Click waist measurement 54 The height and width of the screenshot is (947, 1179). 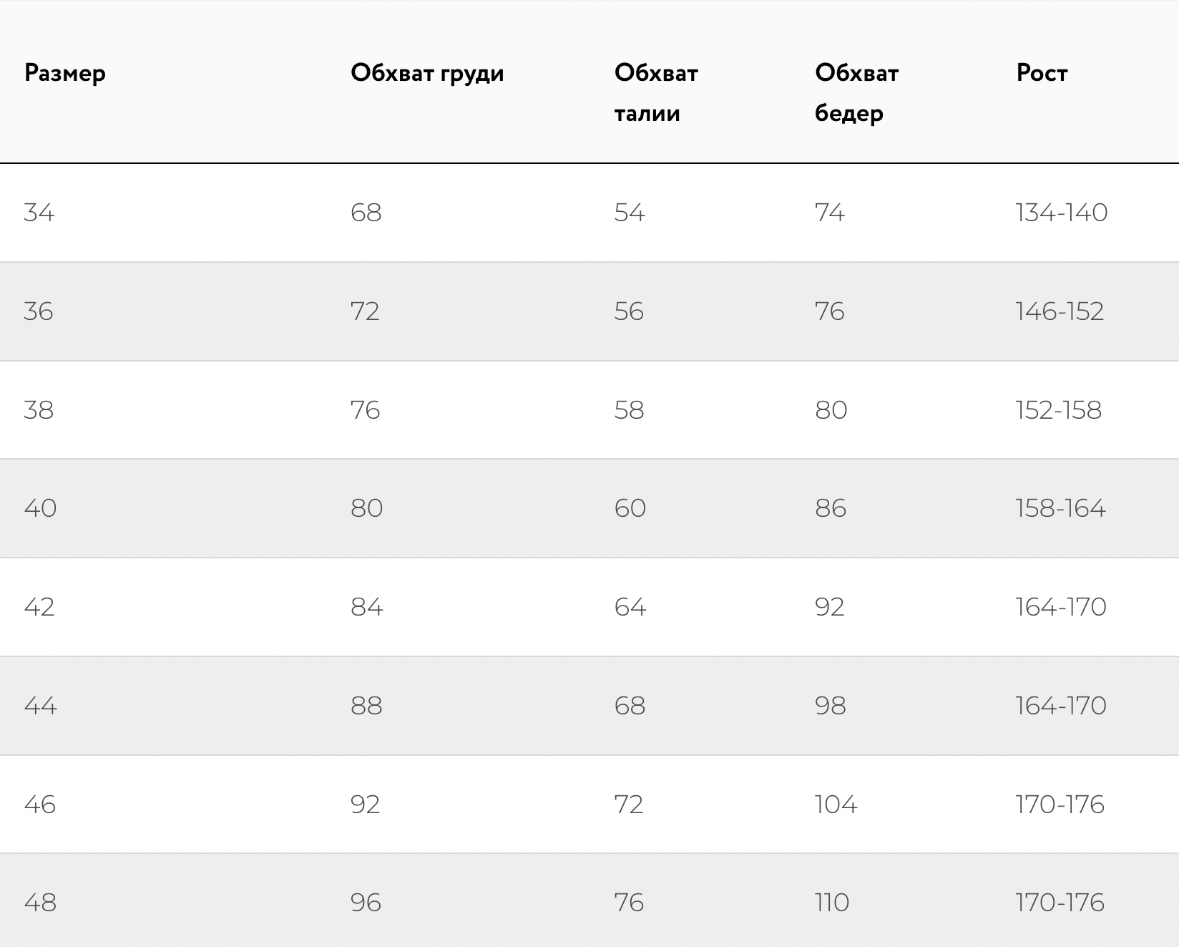630,213
